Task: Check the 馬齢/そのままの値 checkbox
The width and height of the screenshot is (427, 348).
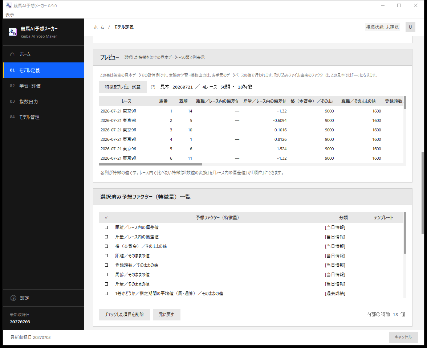Action: 106,275
